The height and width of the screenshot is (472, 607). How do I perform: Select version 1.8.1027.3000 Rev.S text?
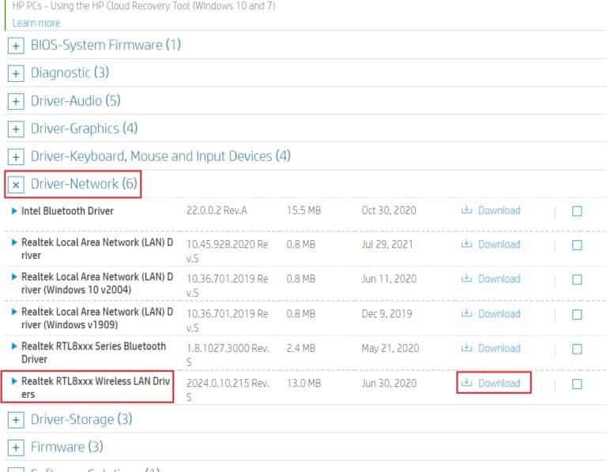pyautogui.click(x=228, y=355)
